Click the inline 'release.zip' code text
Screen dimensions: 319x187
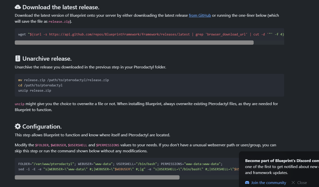coord(59,22)
